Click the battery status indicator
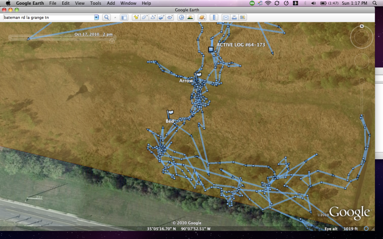 tap(329, 3)
